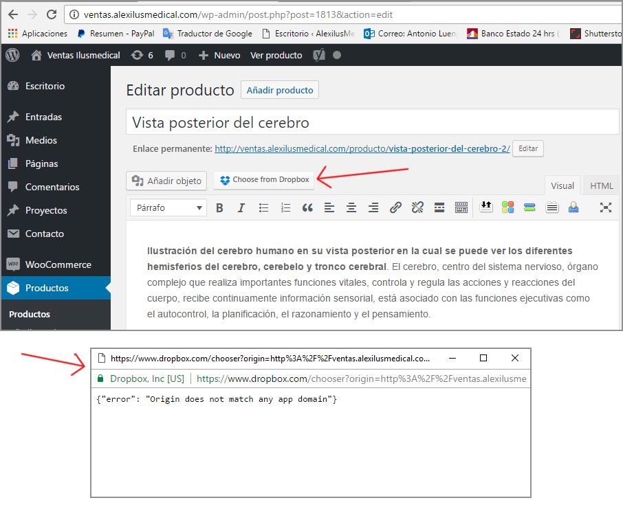The width and height of the screenshot is (623, 520).
Task: Open the Ventas Ilusmedical site home
Action: (x=76, y=55)
